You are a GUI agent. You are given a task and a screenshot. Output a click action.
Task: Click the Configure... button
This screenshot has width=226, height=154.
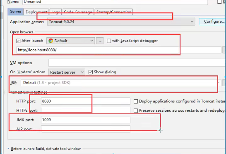212,22
